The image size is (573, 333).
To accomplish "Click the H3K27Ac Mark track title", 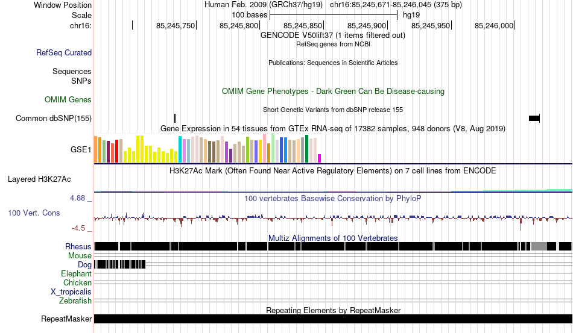I will point(333,170).
